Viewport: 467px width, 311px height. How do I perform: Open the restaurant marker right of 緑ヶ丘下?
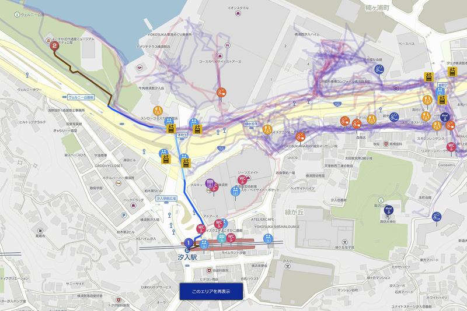coord(267,129)
